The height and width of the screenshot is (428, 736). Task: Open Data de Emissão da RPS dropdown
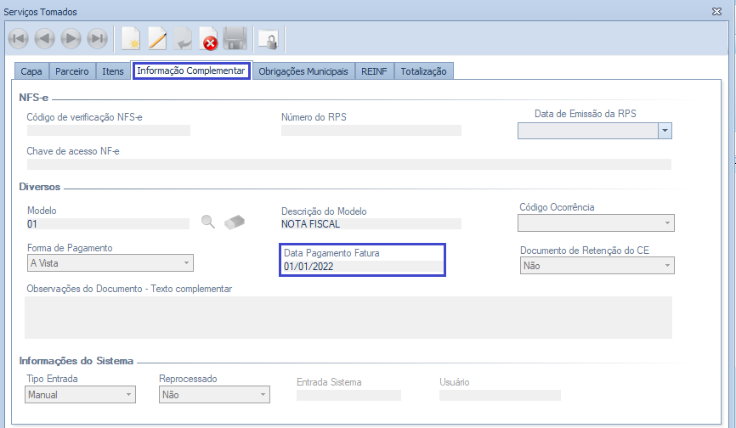click(x=665, y=130)
